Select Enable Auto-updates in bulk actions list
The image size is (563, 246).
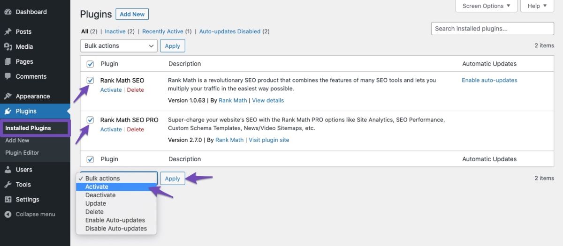click(x=116, y=220)
